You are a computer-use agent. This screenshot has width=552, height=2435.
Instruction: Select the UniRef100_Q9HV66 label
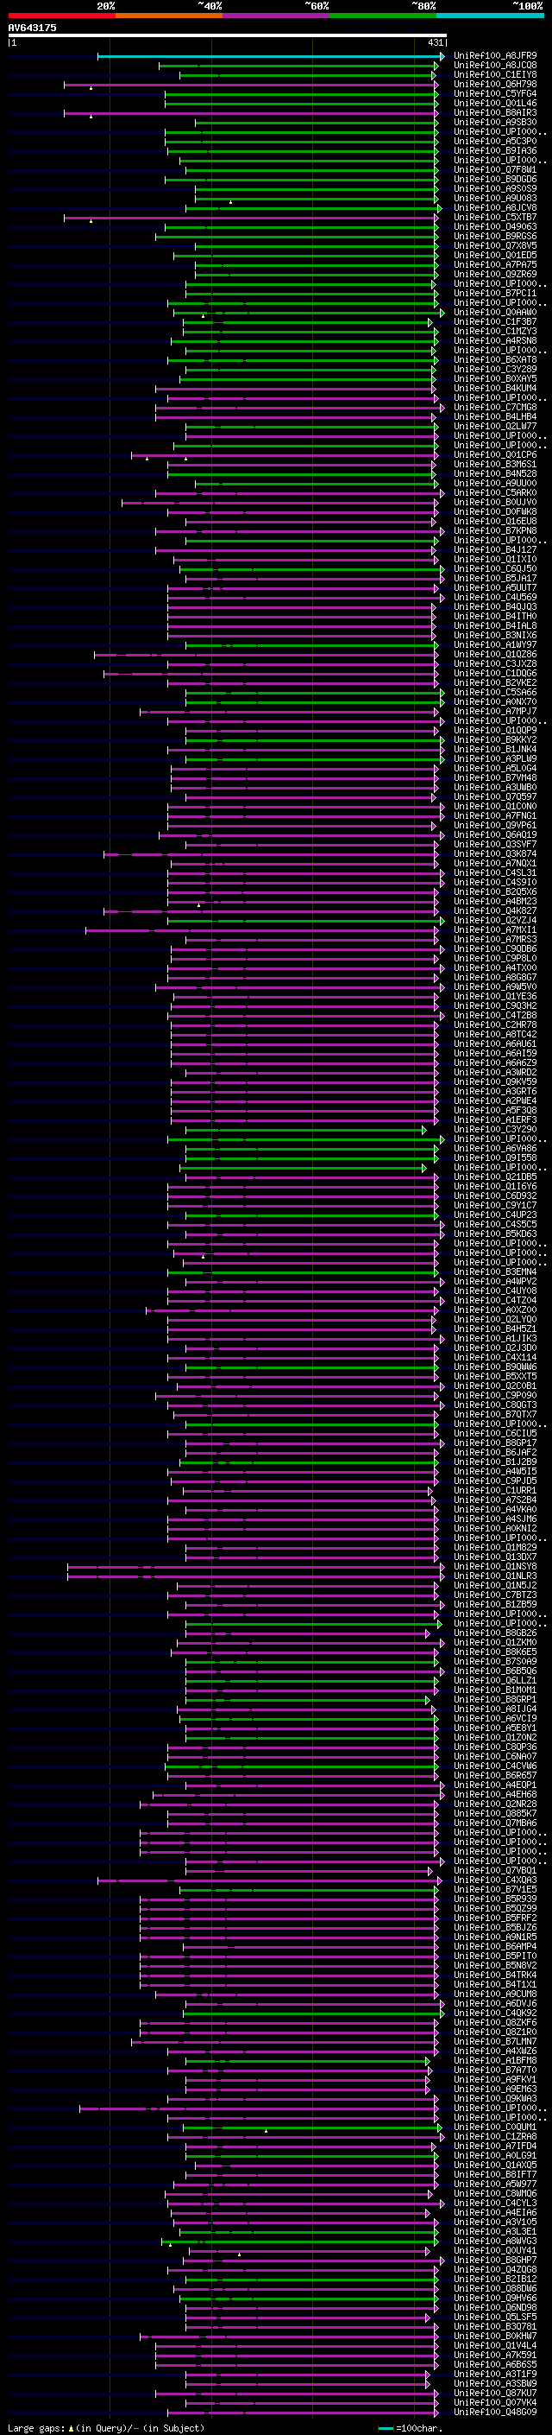495,2299
